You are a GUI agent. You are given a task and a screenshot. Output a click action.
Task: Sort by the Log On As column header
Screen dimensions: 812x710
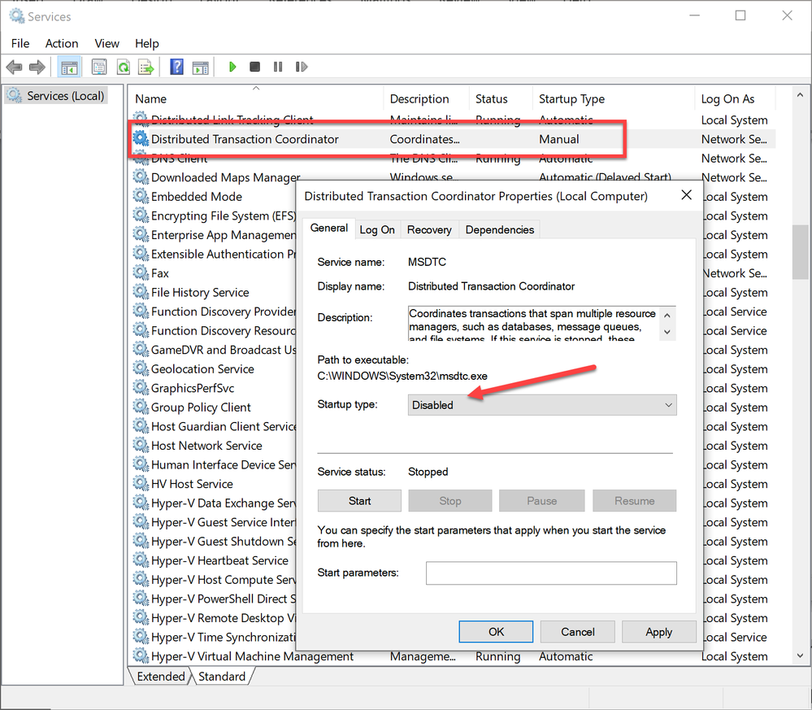pos(736,98)
